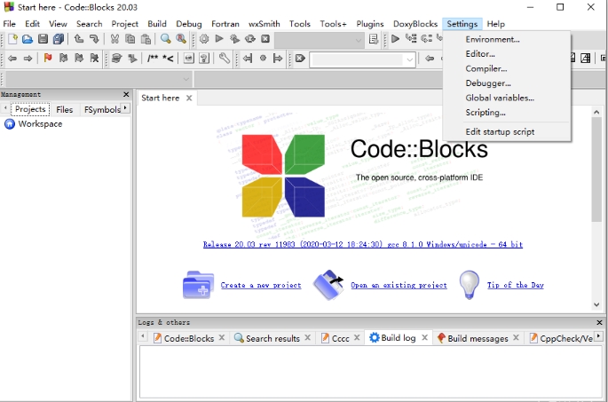608x402 pixels.
Task: Open the DoxyBlocks menu
Action: [415, 24]
